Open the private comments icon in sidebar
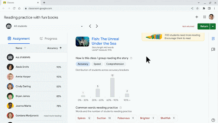Viewport: 218px width, 123px height. click(x=213, y=49)
